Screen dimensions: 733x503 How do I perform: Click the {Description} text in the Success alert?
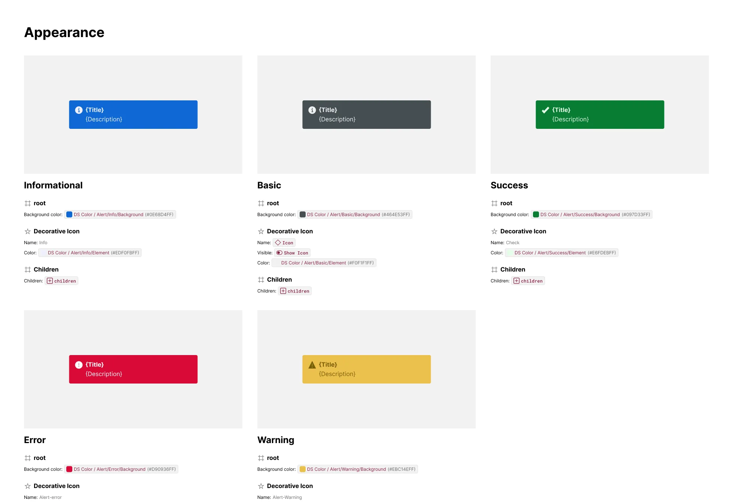point(570,119)
